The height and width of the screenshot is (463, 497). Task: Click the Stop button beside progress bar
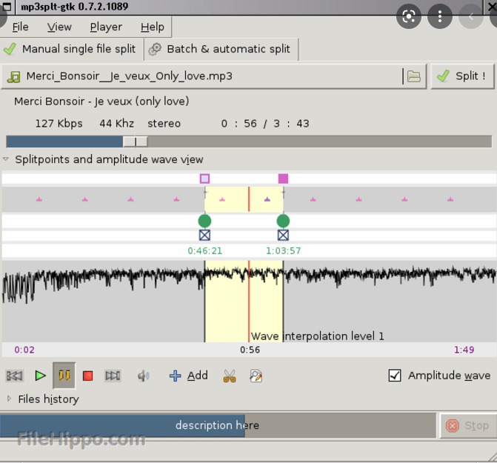(x=467, y=426)
